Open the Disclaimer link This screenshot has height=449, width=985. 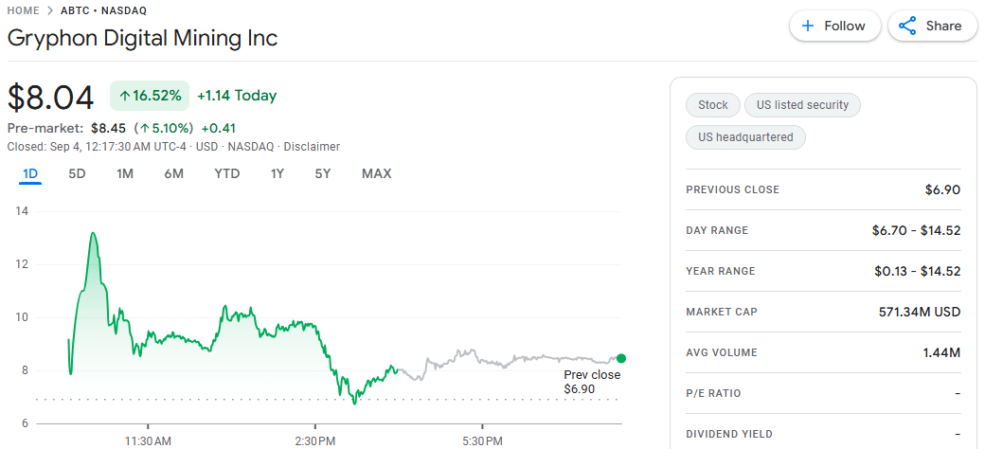click(x=312, y=147)
